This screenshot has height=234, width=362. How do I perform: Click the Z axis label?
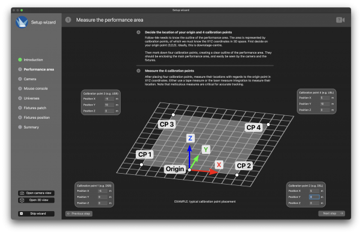pyautogui.click(x=190, y=138)
